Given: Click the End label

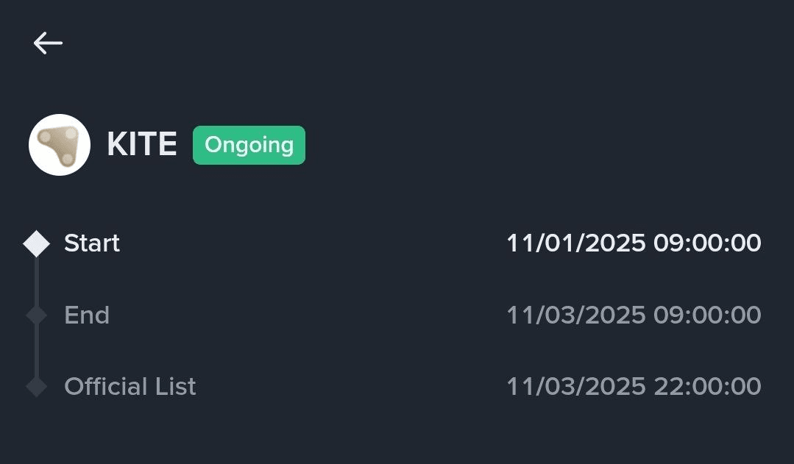Looking at the screenshot, I should [87, 315].
